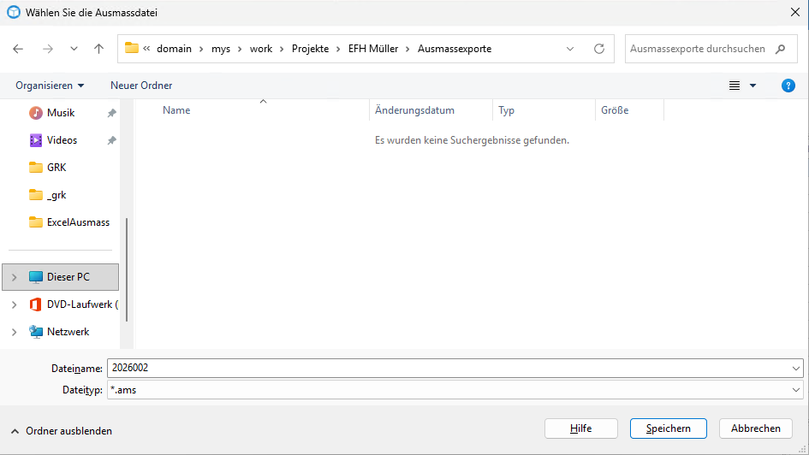Click the Hilfe button
This screenshot has height=455, width=809.
coord(581,428)
